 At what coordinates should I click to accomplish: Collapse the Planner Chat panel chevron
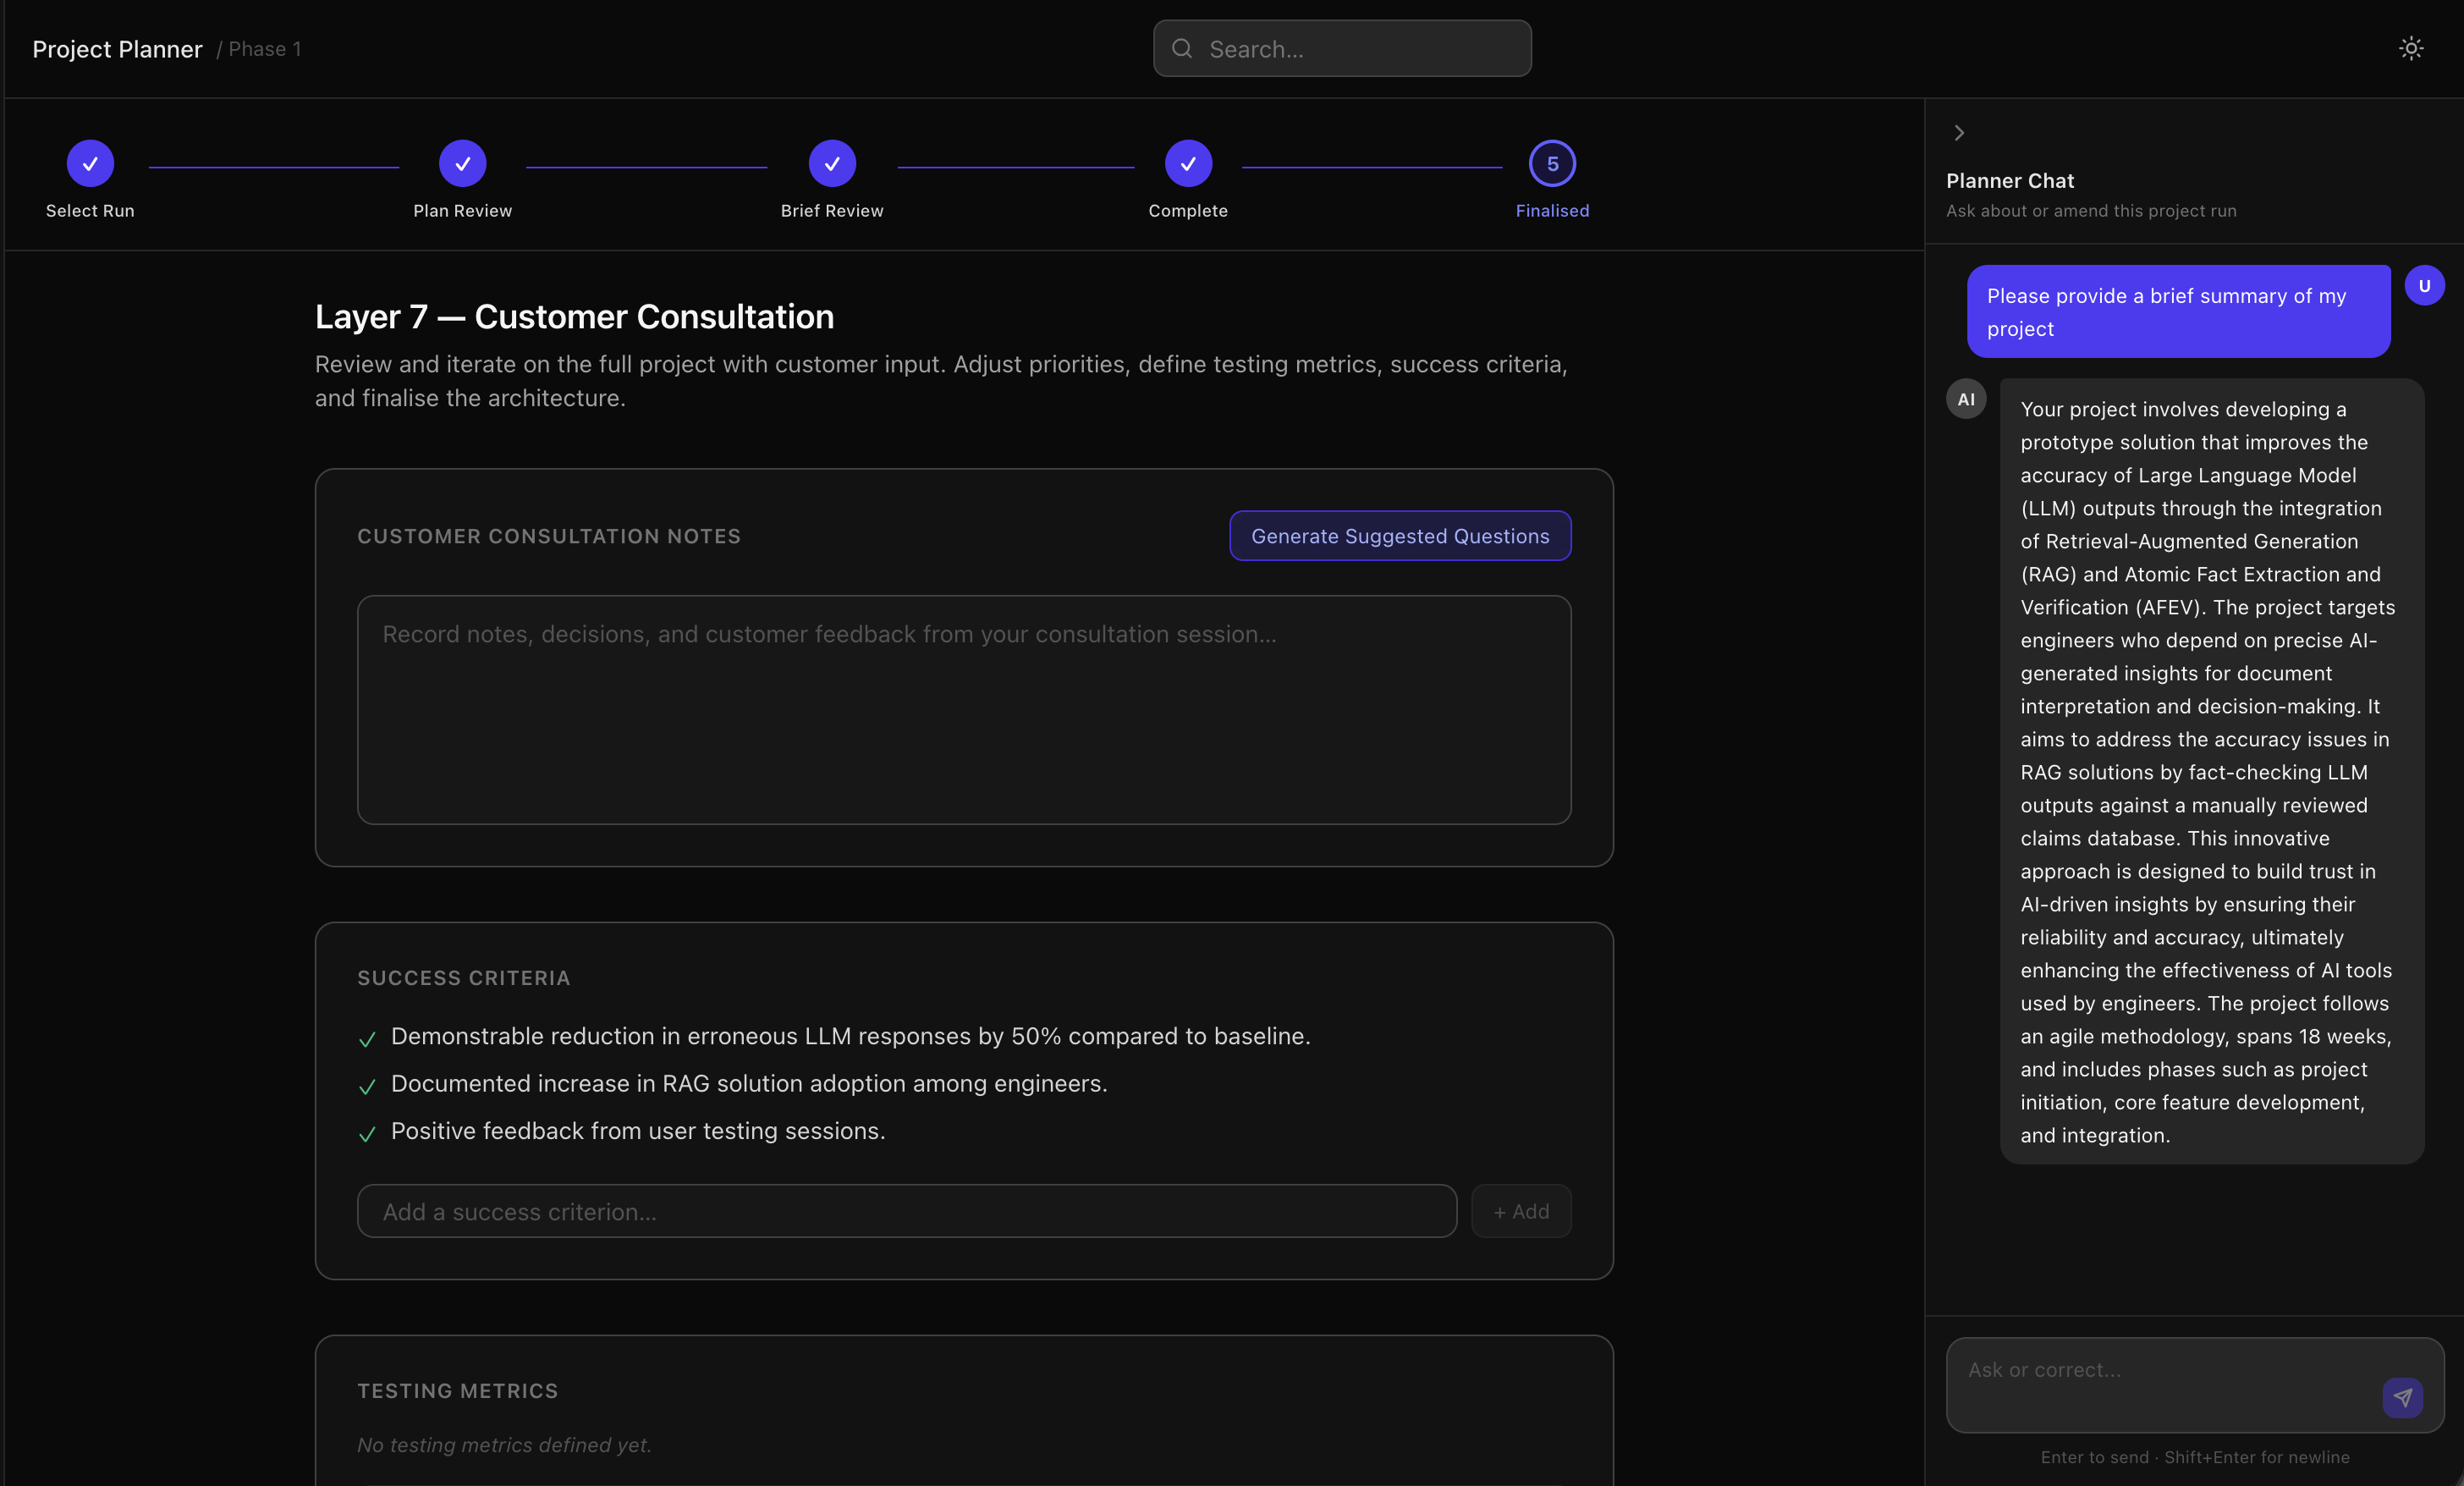coord(1959,133)
